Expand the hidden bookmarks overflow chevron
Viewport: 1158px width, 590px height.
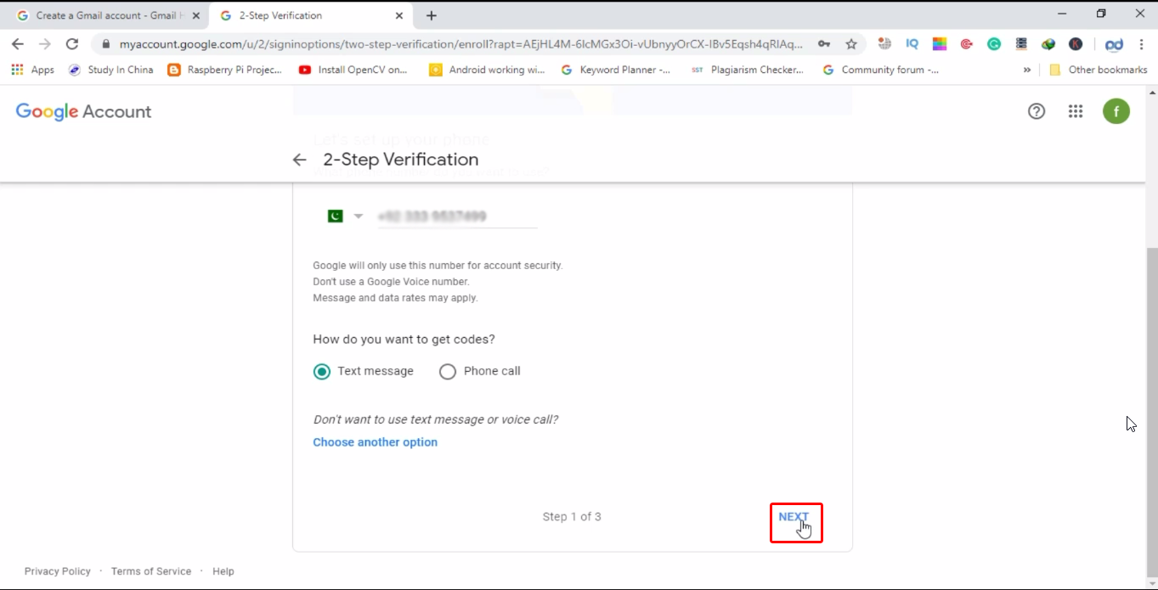pyautogui.click(x=1027, y=70)
